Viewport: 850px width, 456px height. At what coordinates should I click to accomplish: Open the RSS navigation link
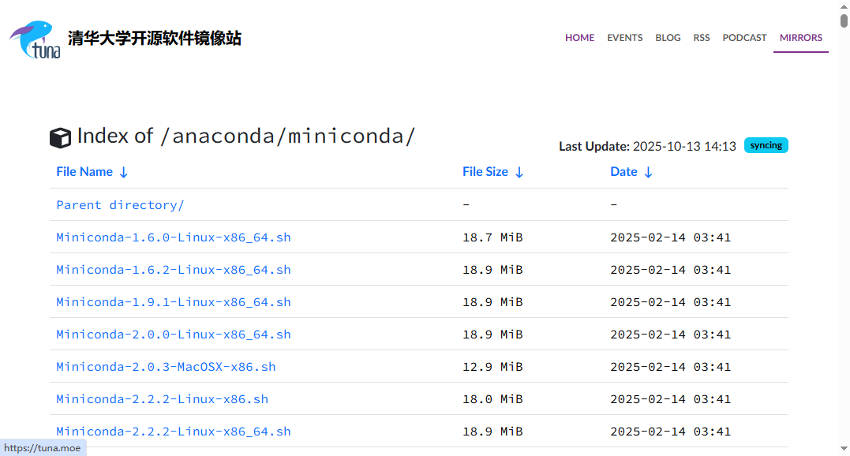(702, 38)
